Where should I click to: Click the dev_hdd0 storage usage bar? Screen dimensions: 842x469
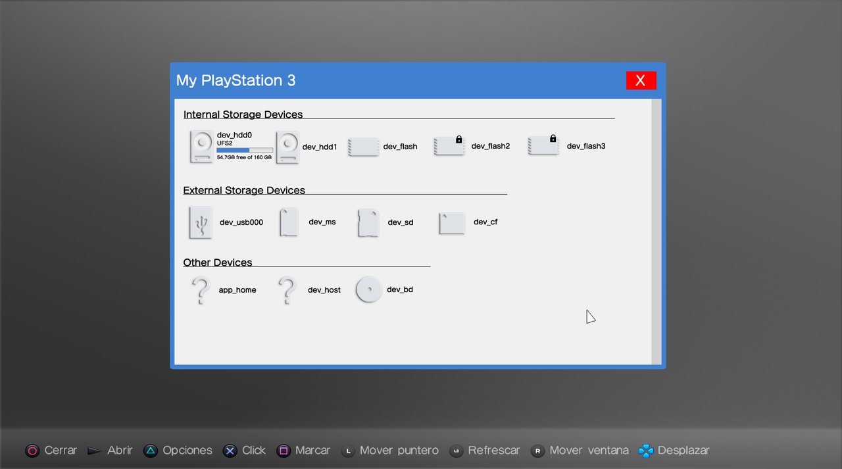245,150
